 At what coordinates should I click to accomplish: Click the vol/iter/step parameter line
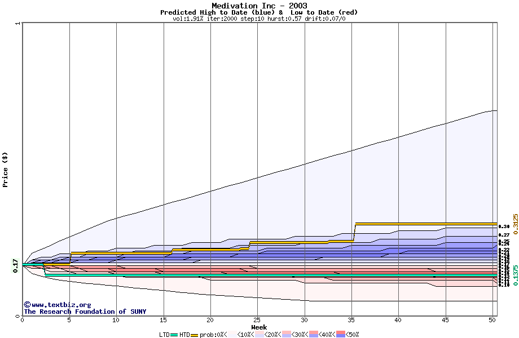259,19
